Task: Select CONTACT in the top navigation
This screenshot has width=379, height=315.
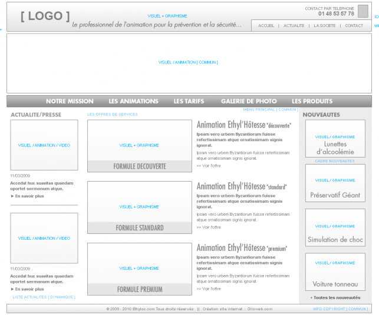Action: click(354, 26)
